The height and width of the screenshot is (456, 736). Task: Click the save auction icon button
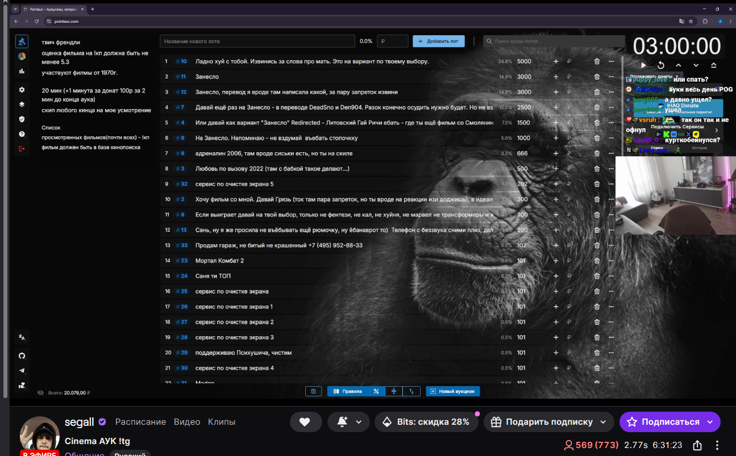[x=313, y=391]
